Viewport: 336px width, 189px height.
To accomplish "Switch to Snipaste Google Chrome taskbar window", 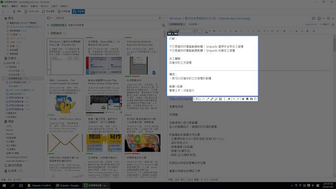I will pyautogui.click(x=68, y=185).
